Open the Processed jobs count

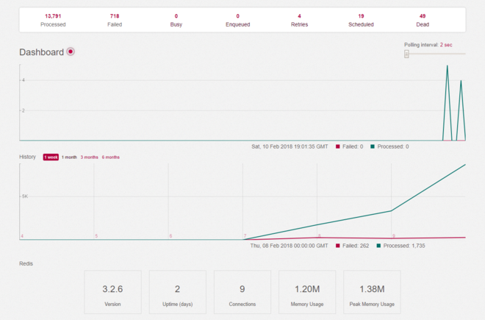tap(53, 20)
